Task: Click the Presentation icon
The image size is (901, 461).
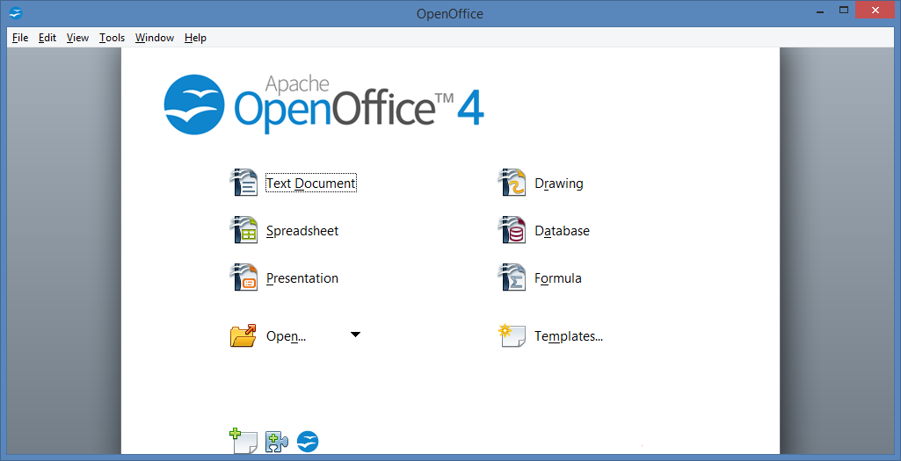Action: [243, 277]
